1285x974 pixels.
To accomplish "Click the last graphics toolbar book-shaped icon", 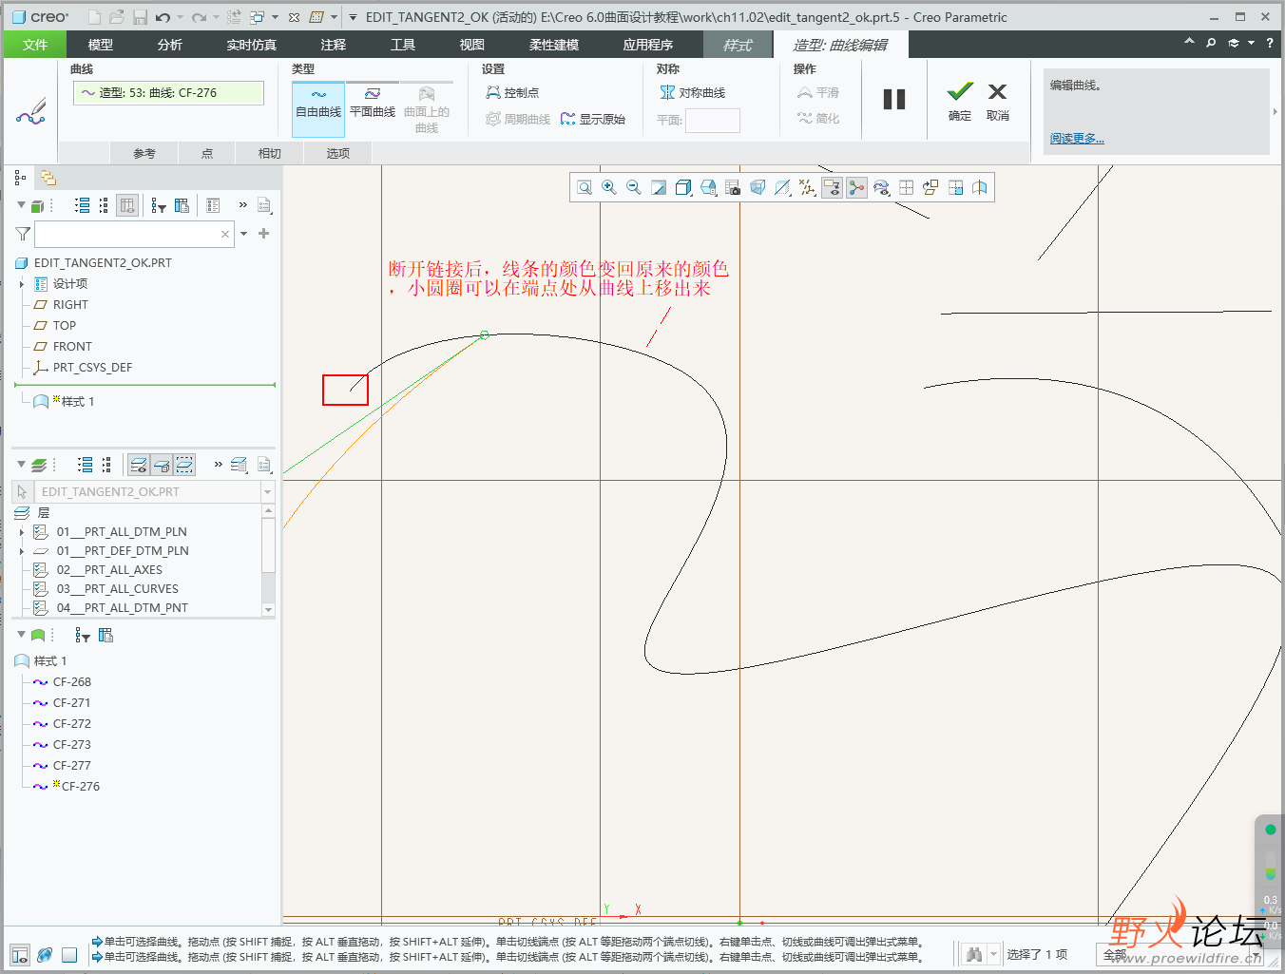I will coord(980,187).
